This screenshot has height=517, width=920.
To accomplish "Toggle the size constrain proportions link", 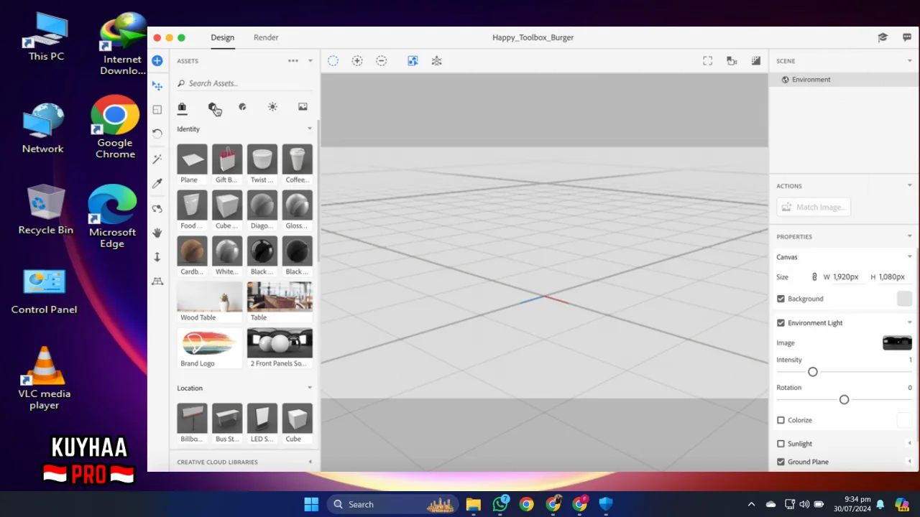I will (x=814, y=277).
